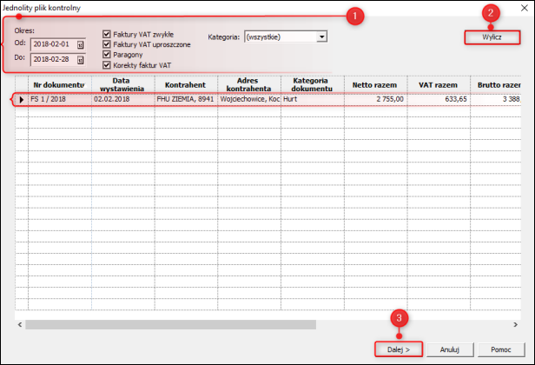535x365 pixels.
Task: Select row arrow indicator for FS 1 / 2018
Action: coord(22,99)
